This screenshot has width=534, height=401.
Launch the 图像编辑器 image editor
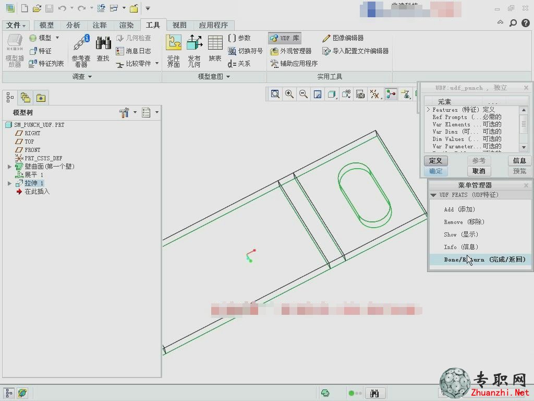click(x=343, y=38)
